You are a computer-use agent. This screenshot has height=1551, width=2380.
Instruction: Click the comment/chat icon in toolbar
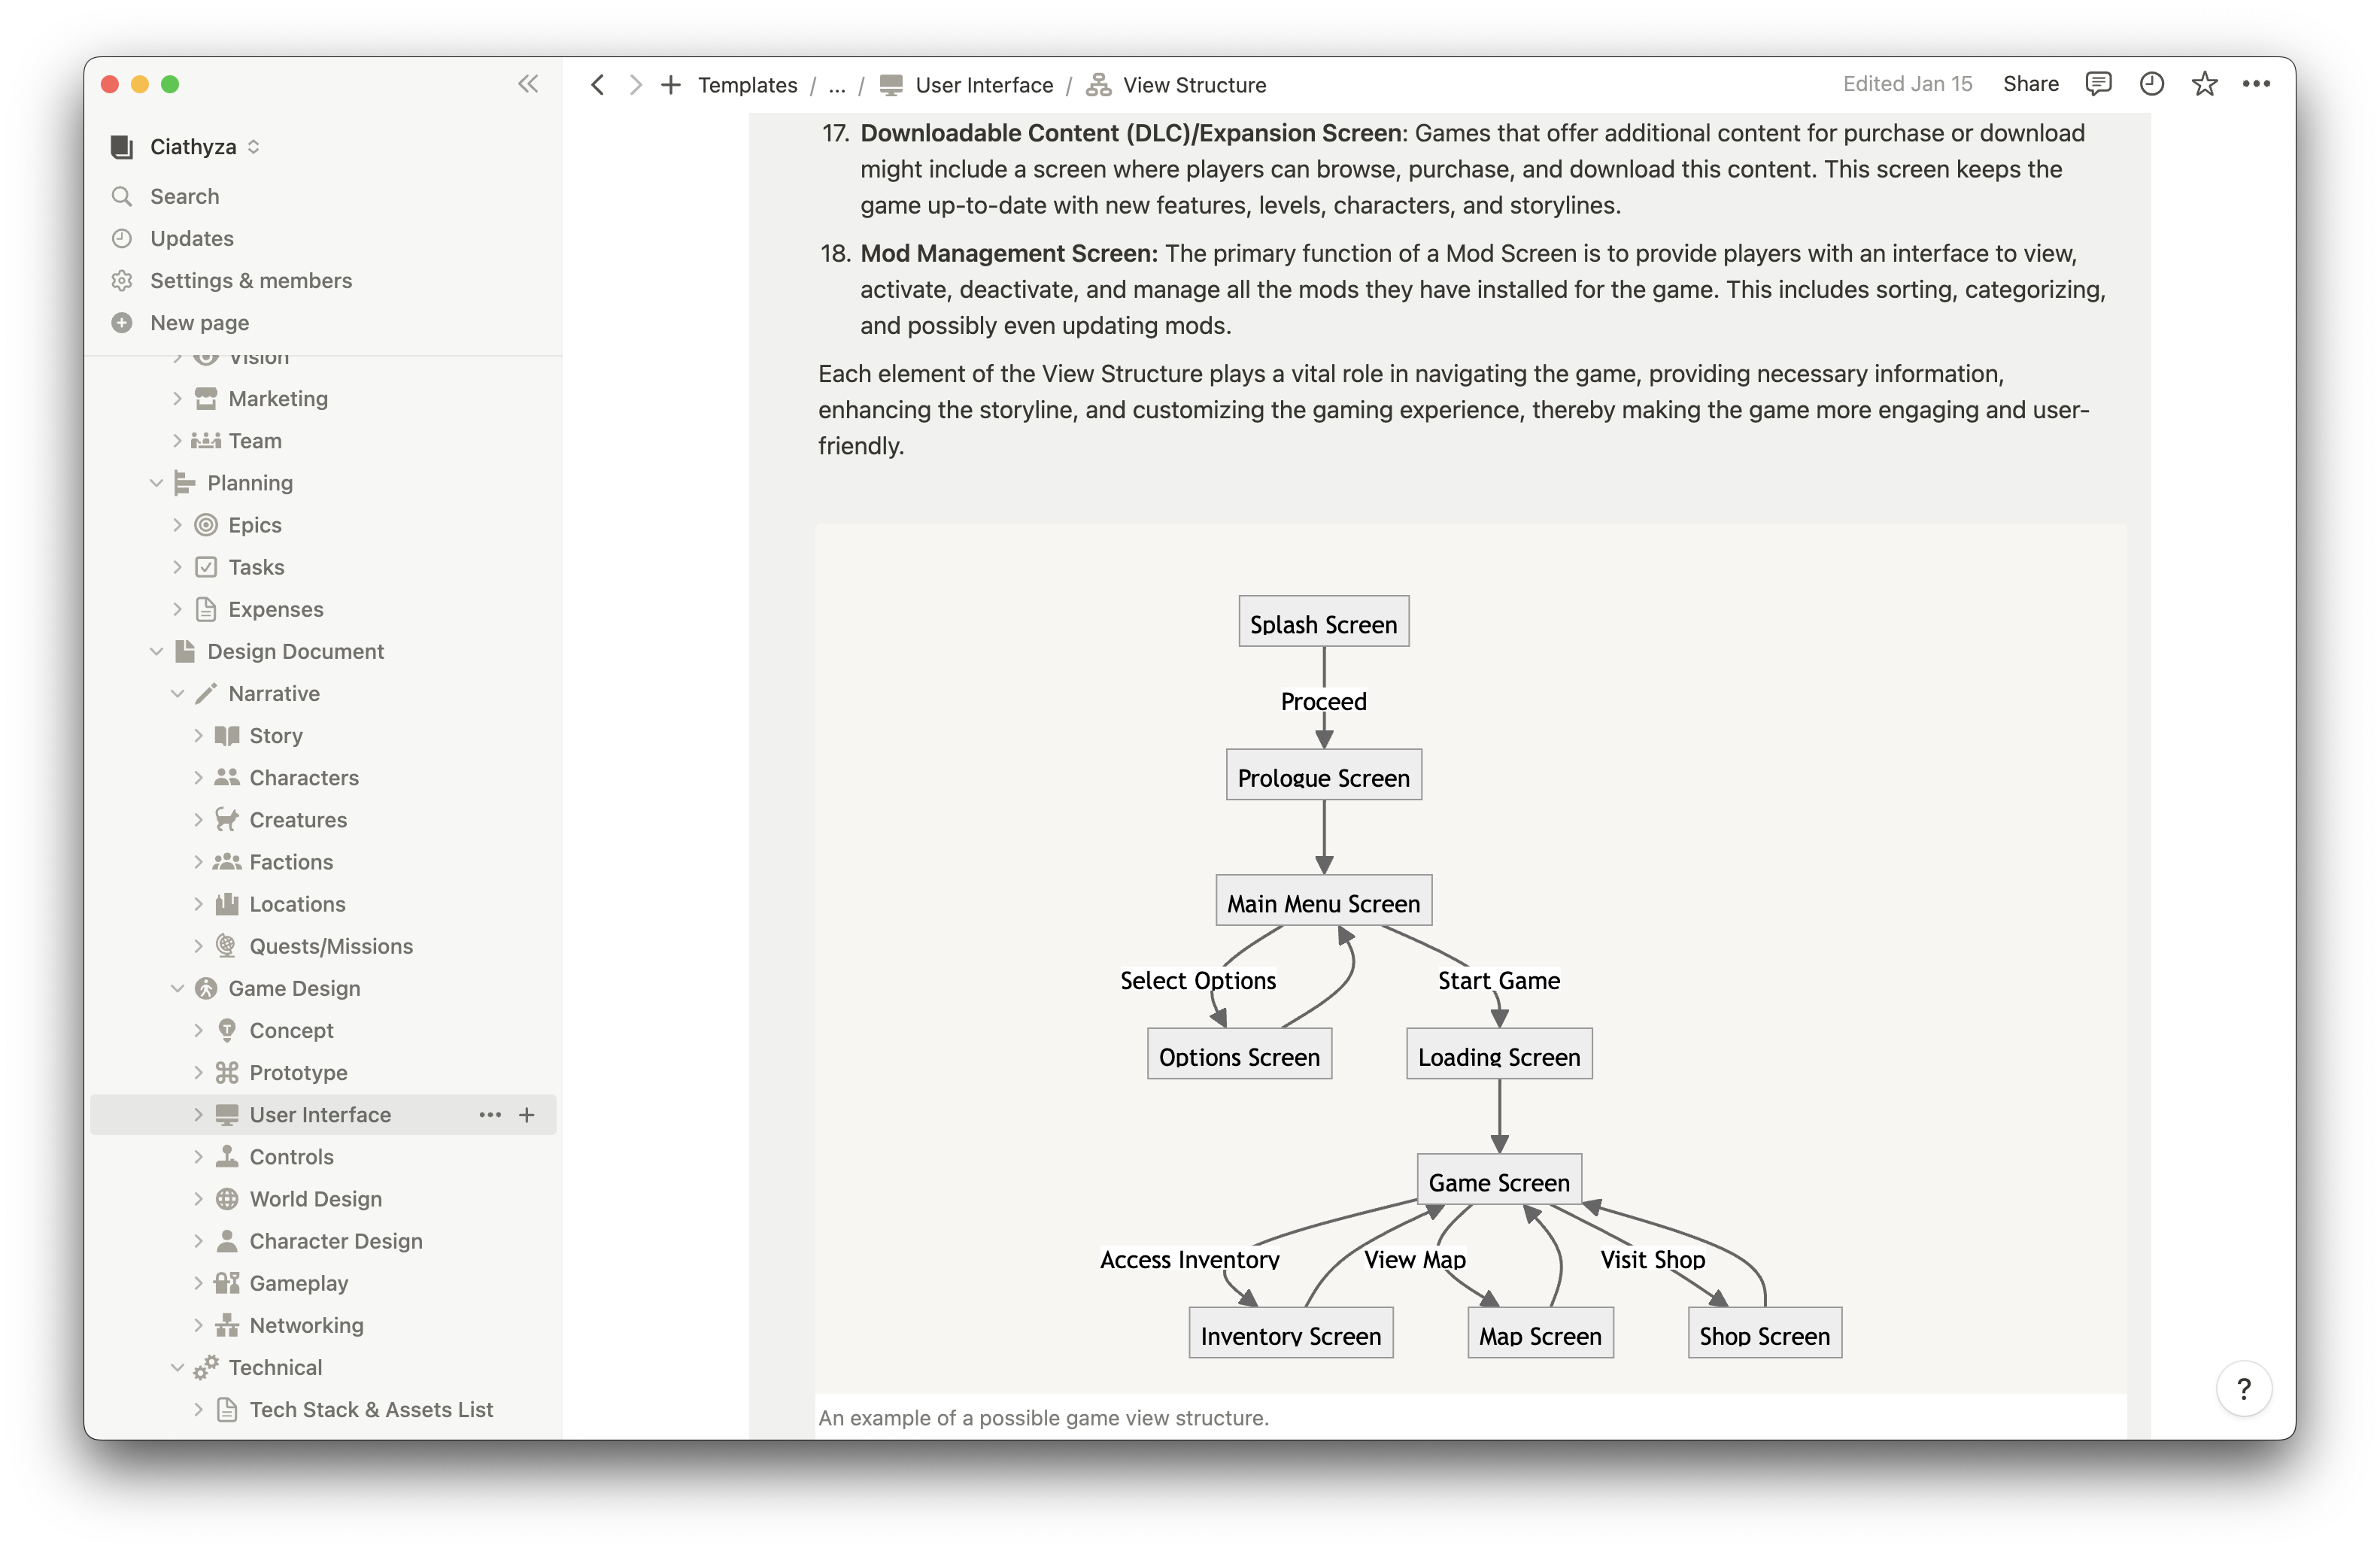[x=2099, y=83]
